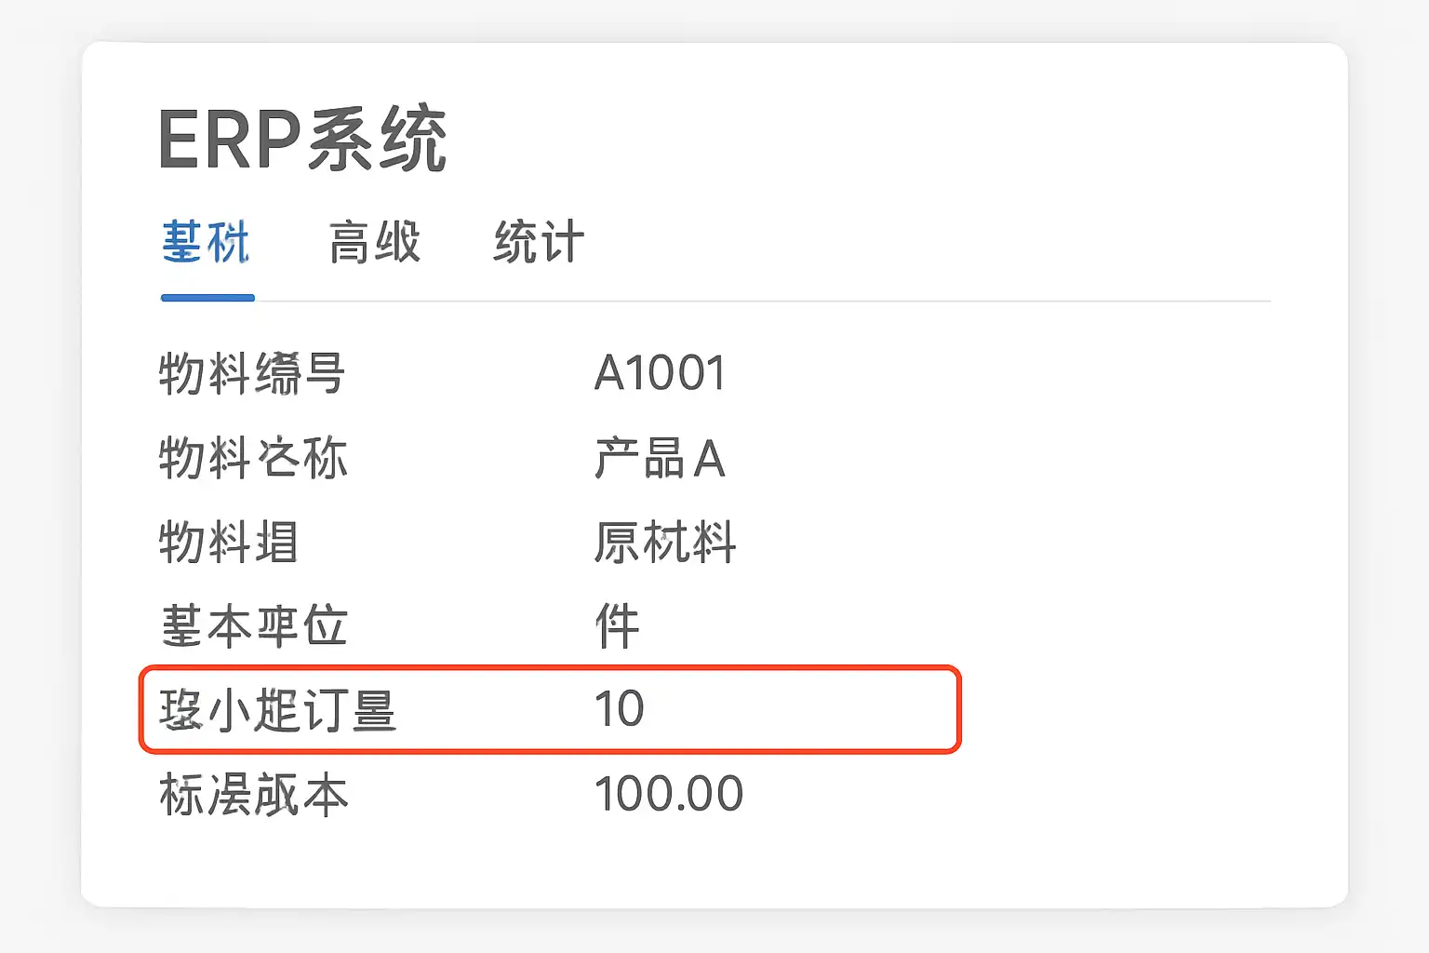Viewport: 1429px width, 953px height.
Task: Switch to the 高级 tab
Action: (x=374, y=243)
